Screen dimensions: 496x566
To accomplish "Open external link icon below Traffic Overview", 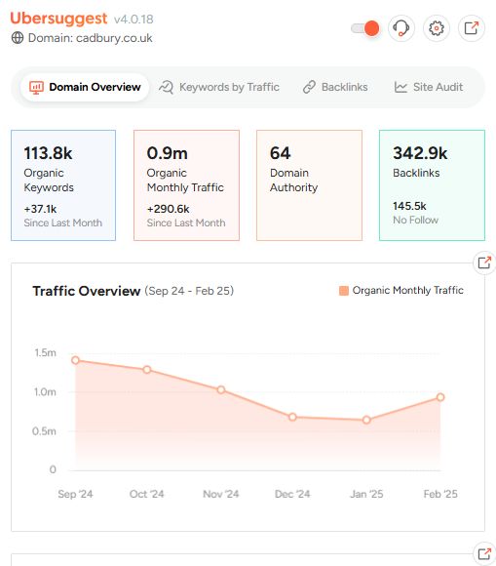I will tap(484, 553).
